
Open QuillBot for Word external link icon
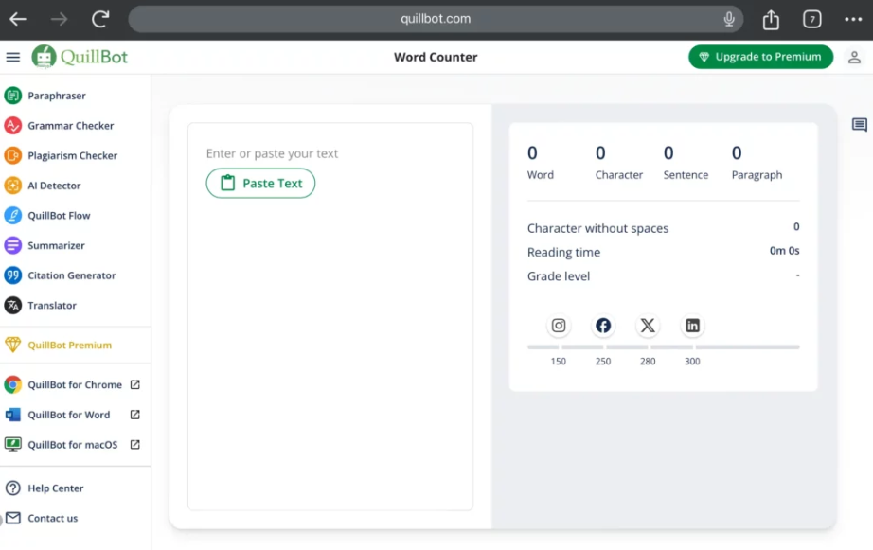point(134,415)
